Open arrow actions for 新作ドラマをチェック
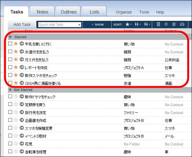Screen dimensions: 192x157 pyautogui.click(x=22, y=96)
